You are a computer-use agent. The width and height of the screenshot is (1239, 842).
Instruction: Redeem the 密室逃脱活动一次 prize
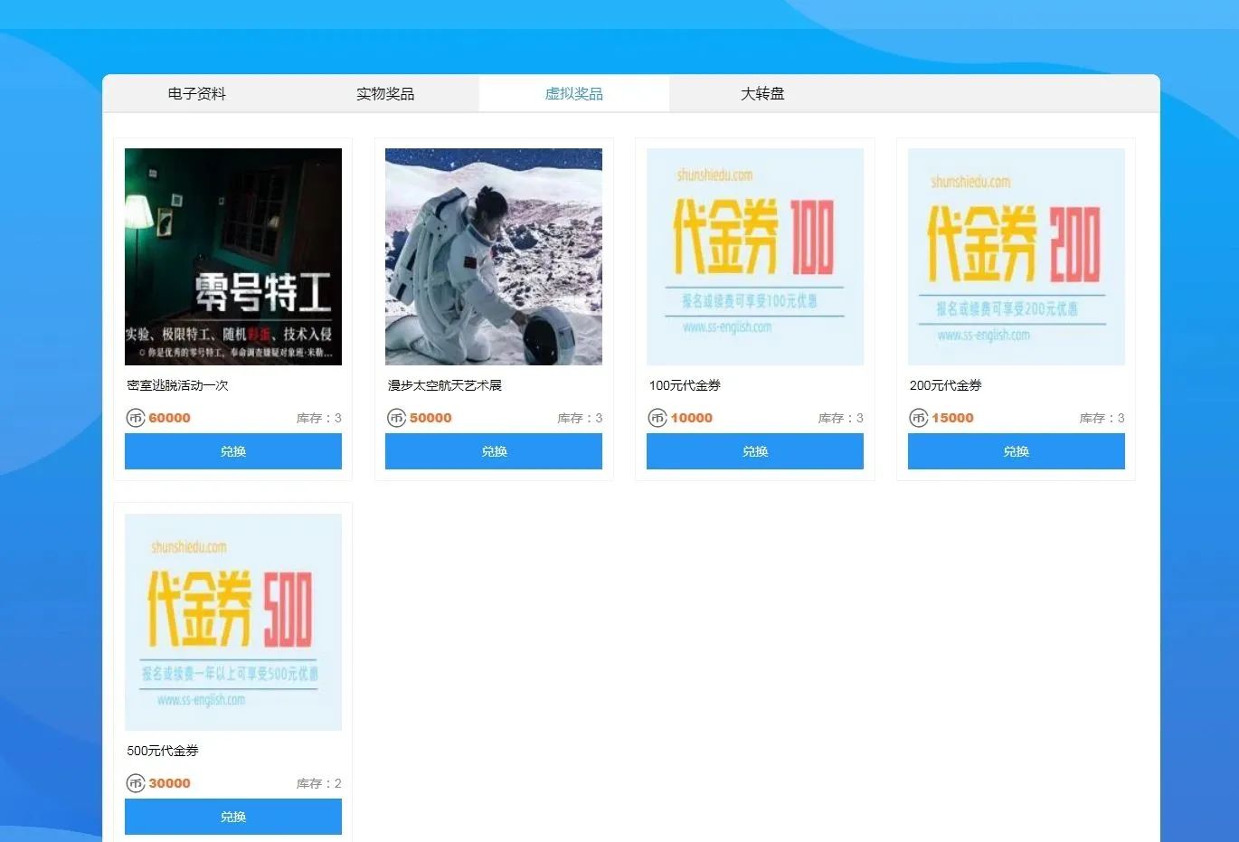point(233,451)
